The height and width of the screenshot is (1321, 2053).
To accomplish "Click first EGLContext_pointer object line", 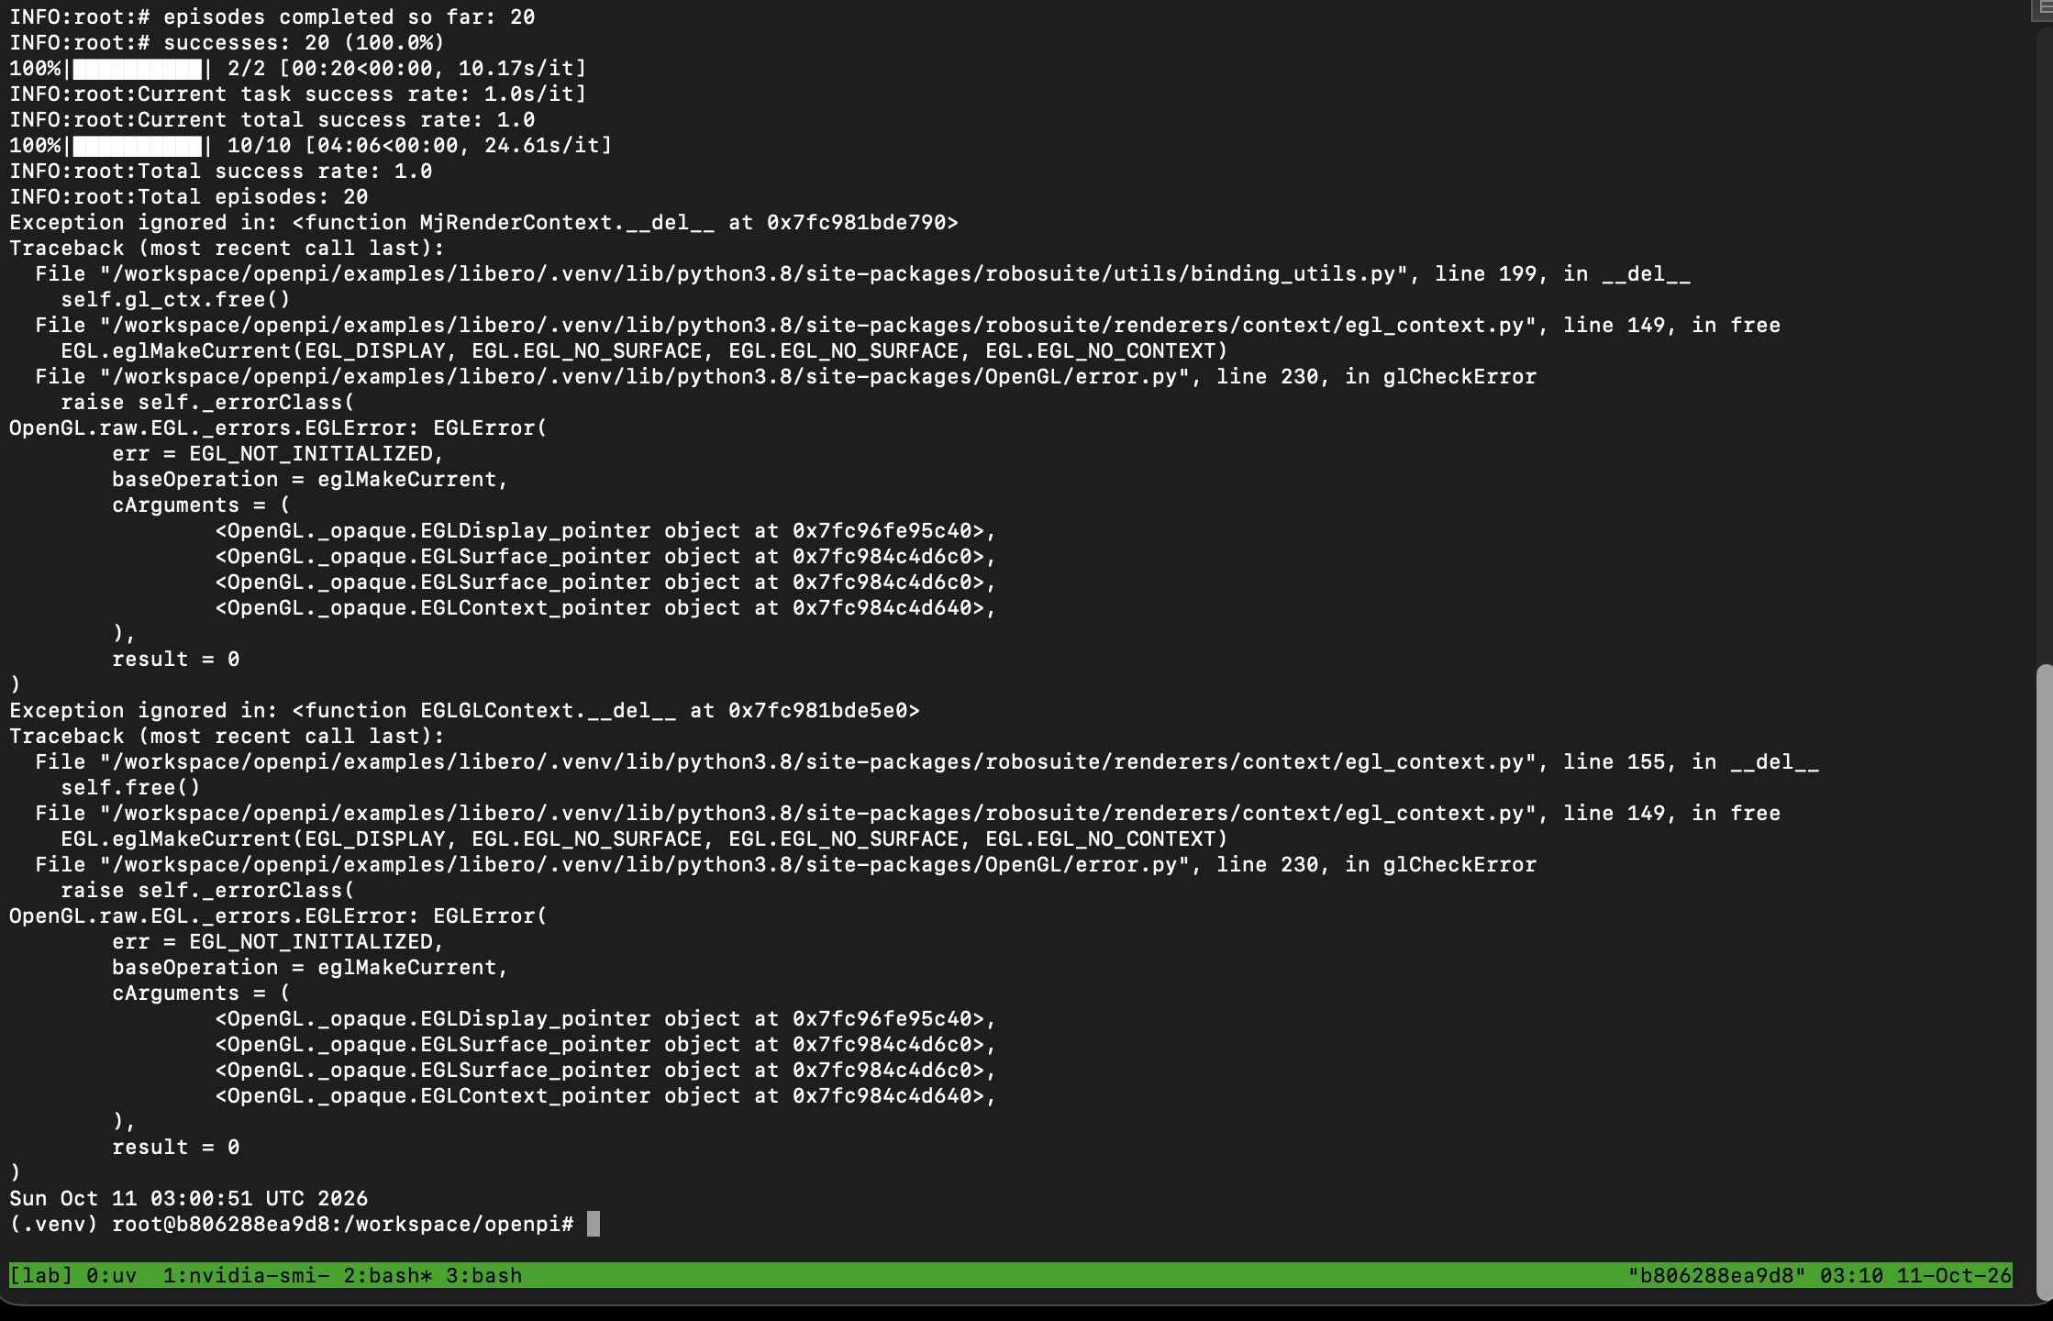I will tap(606, 607).
